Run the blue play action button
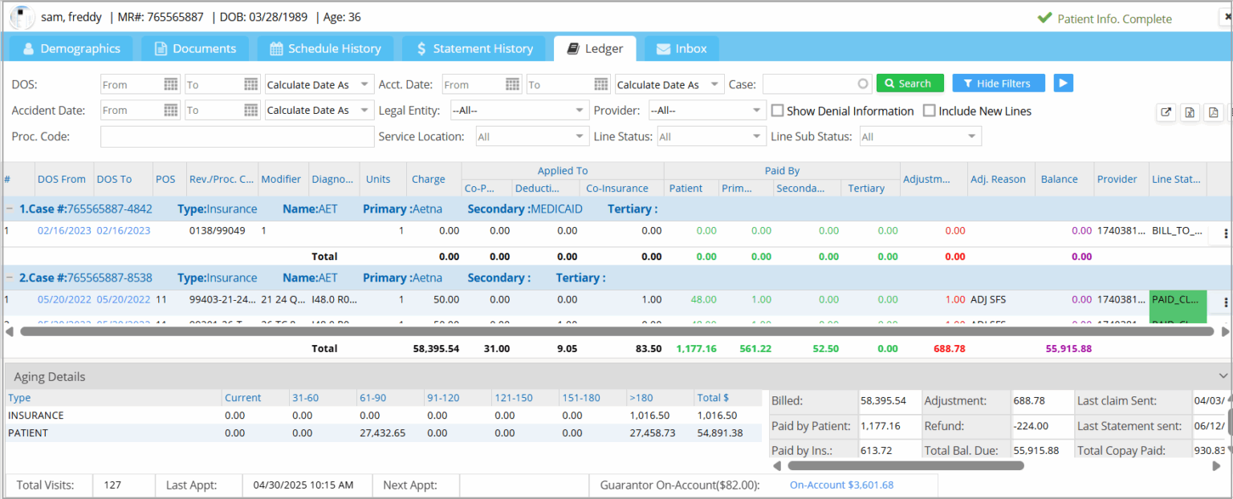1233x499 pixels. tap(1064, 83)
